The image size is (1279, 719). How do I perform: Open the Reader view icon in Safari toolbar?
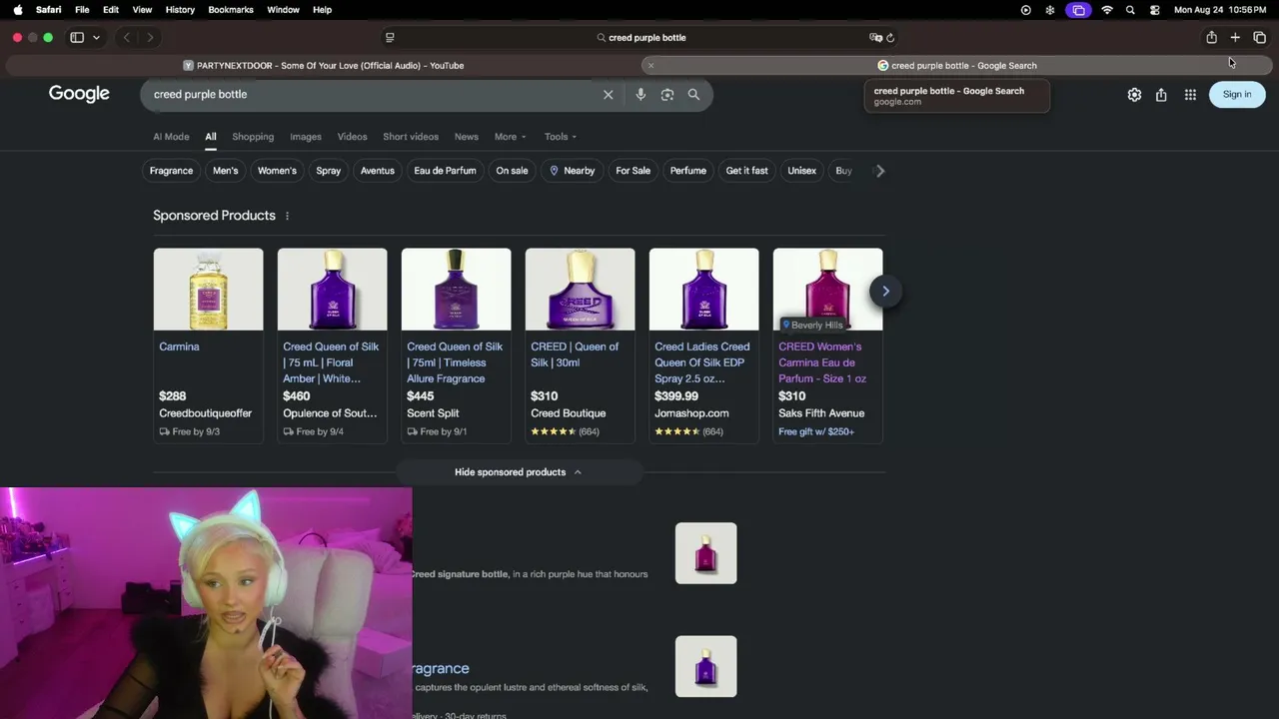pyautogui.click(x=390, y=38)
